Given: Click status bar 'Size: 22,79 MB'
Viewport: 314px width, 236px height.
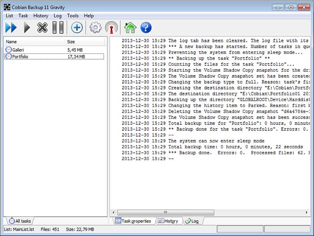Looking at the screenshot, I should pyautogui.click(x=80, y=229).
